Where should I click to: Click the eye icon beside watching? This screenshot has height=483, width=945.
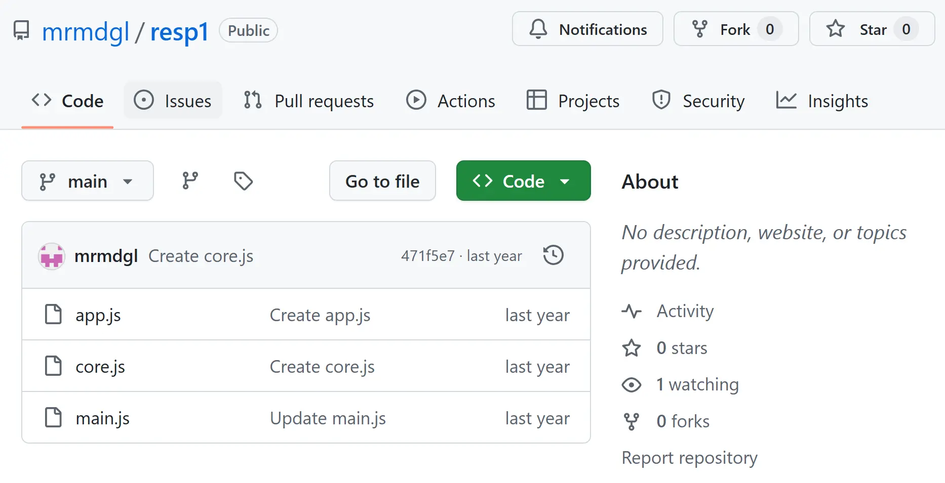[x=632, y=385]
